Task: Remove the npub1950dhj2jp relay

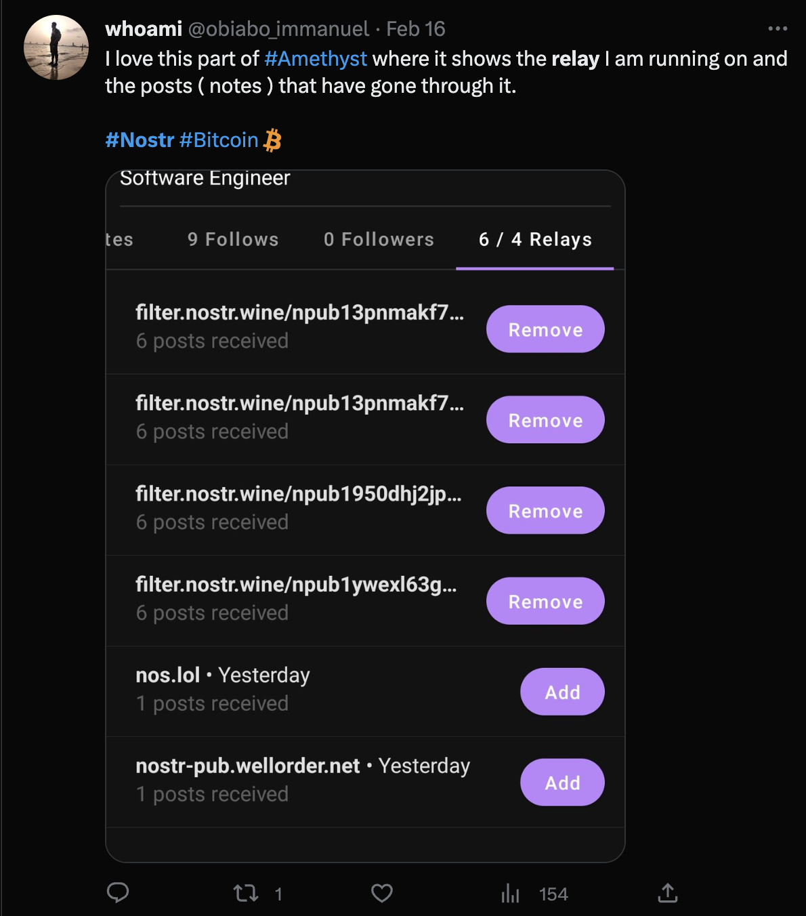Action: [x=545, y=511]
